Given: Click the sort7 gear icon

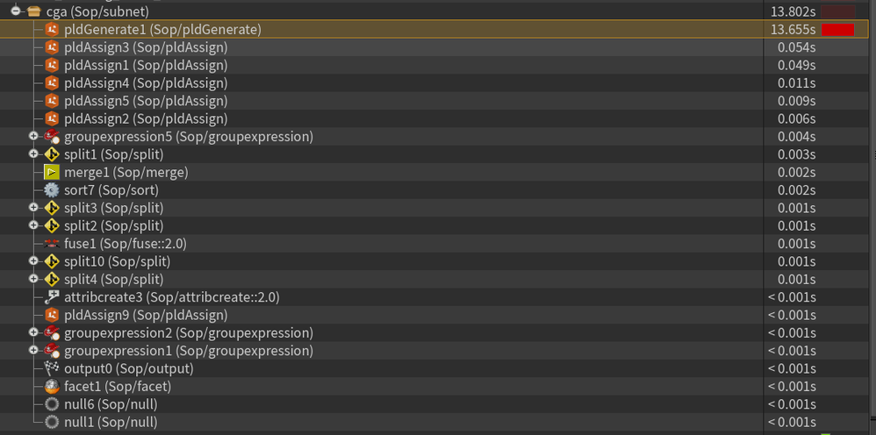Looking at the screenshot, I should coord(52,190).
